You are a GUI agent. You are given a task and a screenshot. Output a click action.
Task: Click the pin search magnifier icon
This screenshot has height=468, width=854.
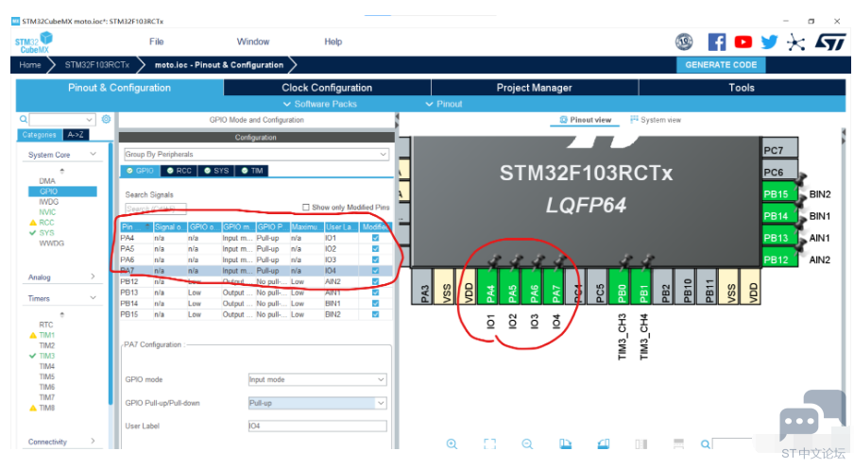tap(705, 444)
